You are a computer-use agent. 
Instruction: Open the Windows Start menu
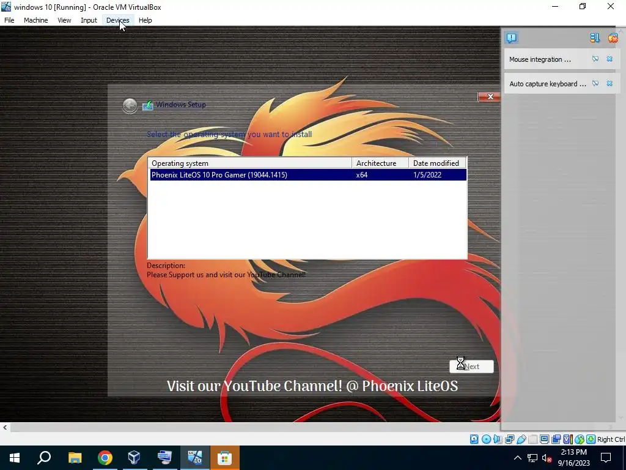point(15,458)
